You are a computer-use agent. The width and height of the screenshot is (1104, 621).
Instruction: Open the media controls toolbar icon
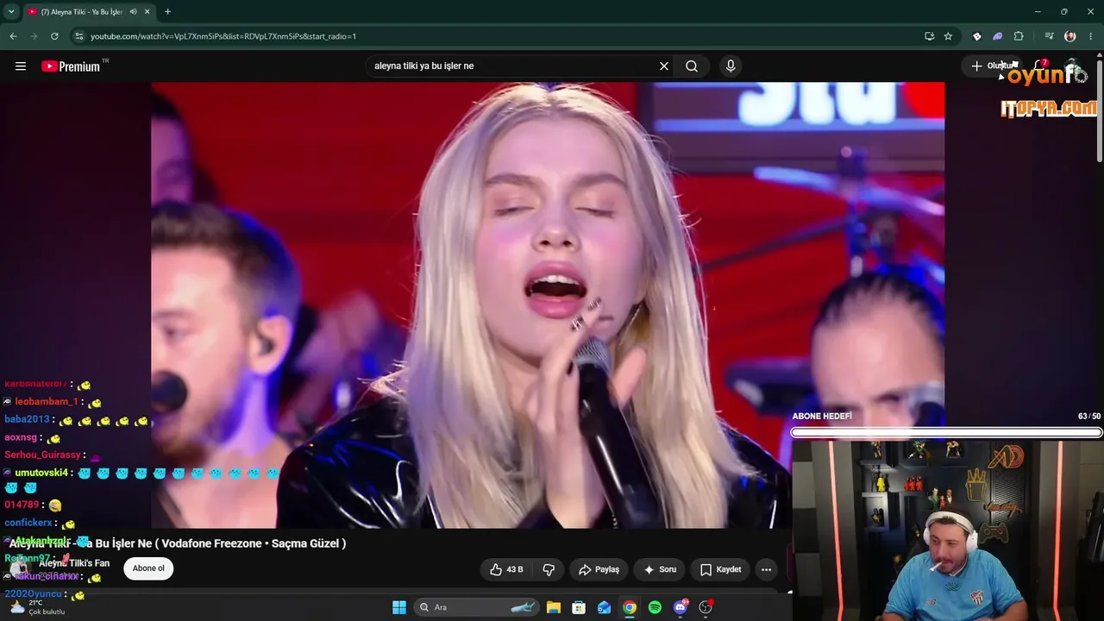coord(1049,36)
